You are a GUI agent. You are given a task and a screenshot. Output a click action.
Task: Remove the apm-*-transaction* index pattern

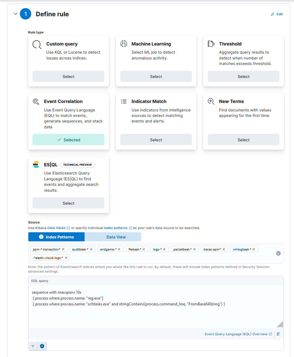pos(63,249)
